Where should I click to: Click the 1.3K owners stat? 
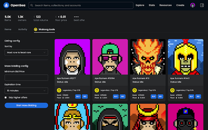click(x=22, y=18)
